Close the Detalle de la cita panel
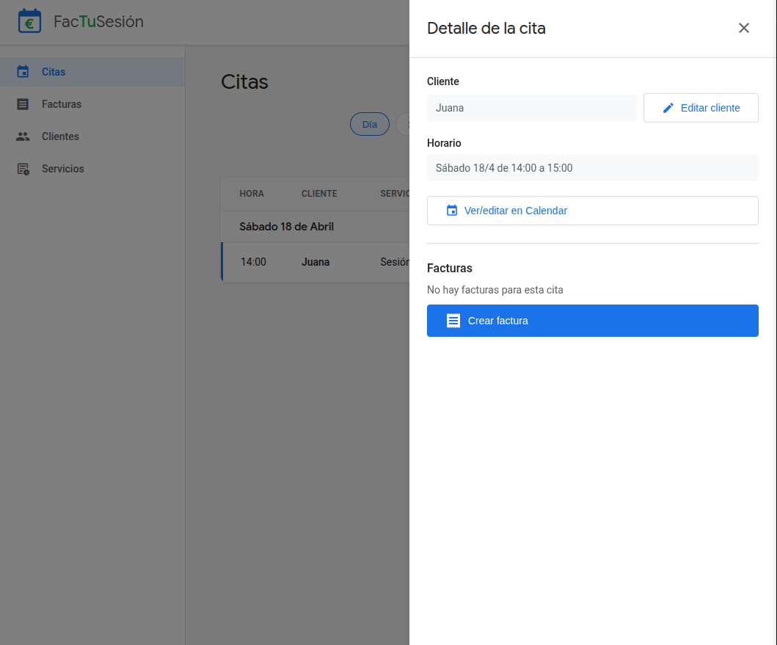Screen dimensions: 777x645 743,28
